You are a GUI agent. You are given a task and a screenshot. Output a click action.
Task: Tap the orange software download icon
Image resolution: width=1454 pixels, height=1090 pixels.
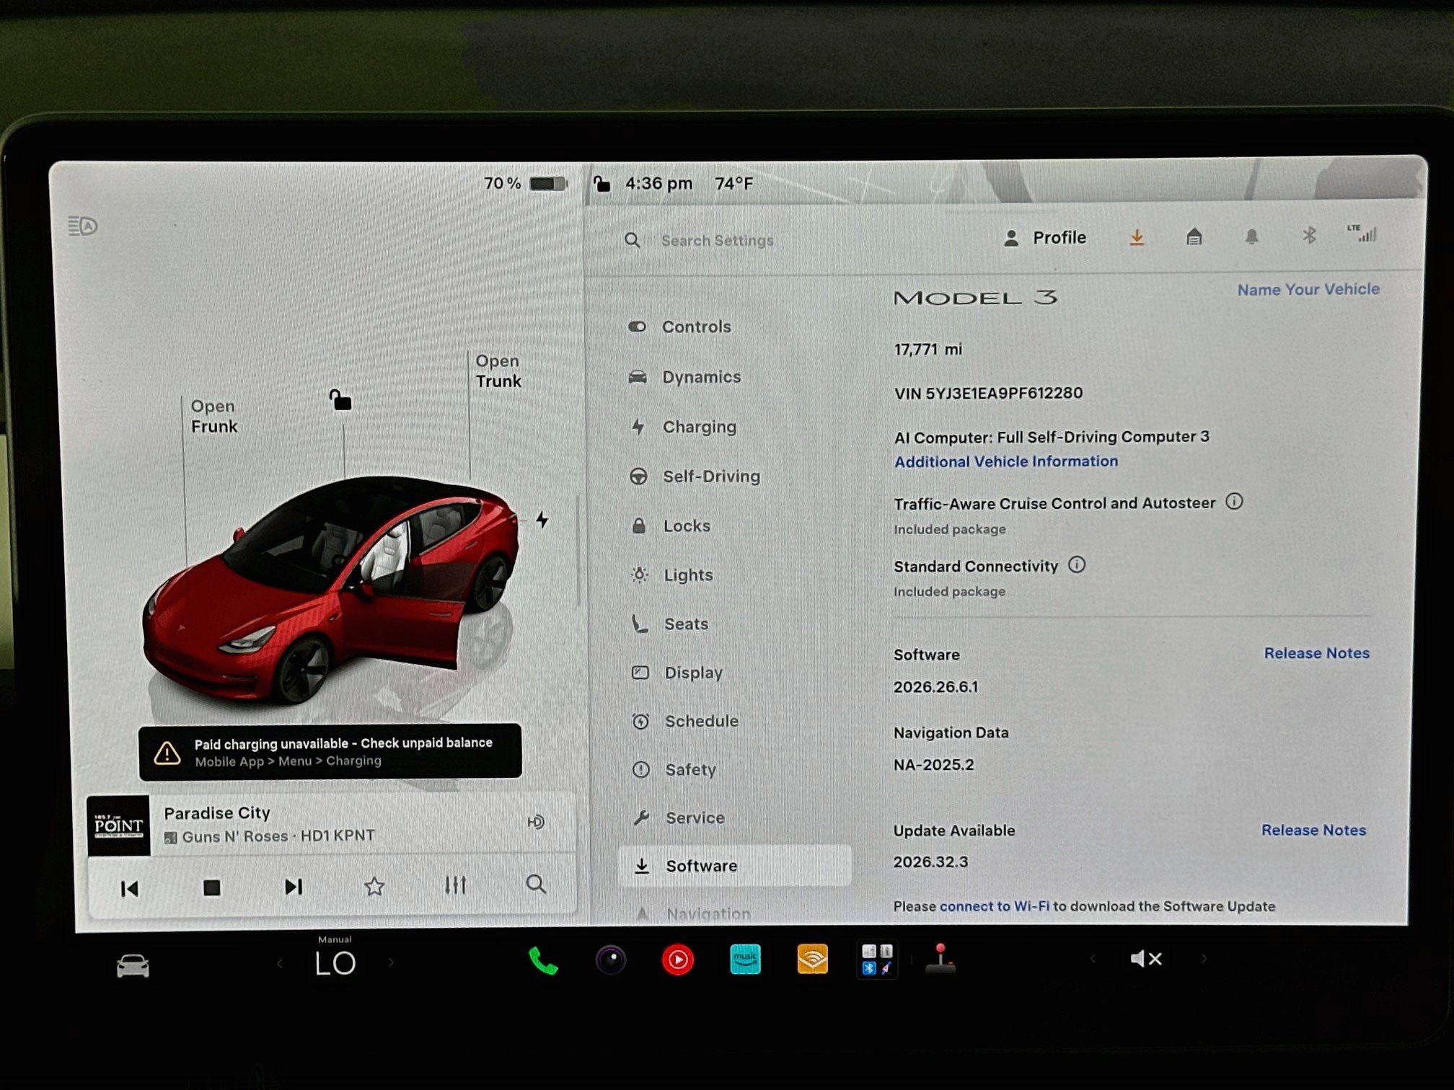point(1137,237)
